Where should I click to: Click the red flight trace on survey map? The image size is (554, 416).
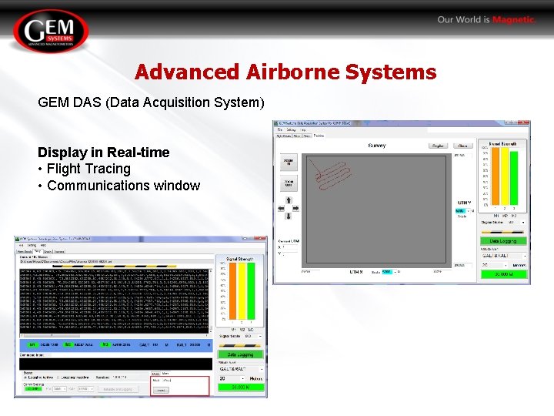[332, 174]
